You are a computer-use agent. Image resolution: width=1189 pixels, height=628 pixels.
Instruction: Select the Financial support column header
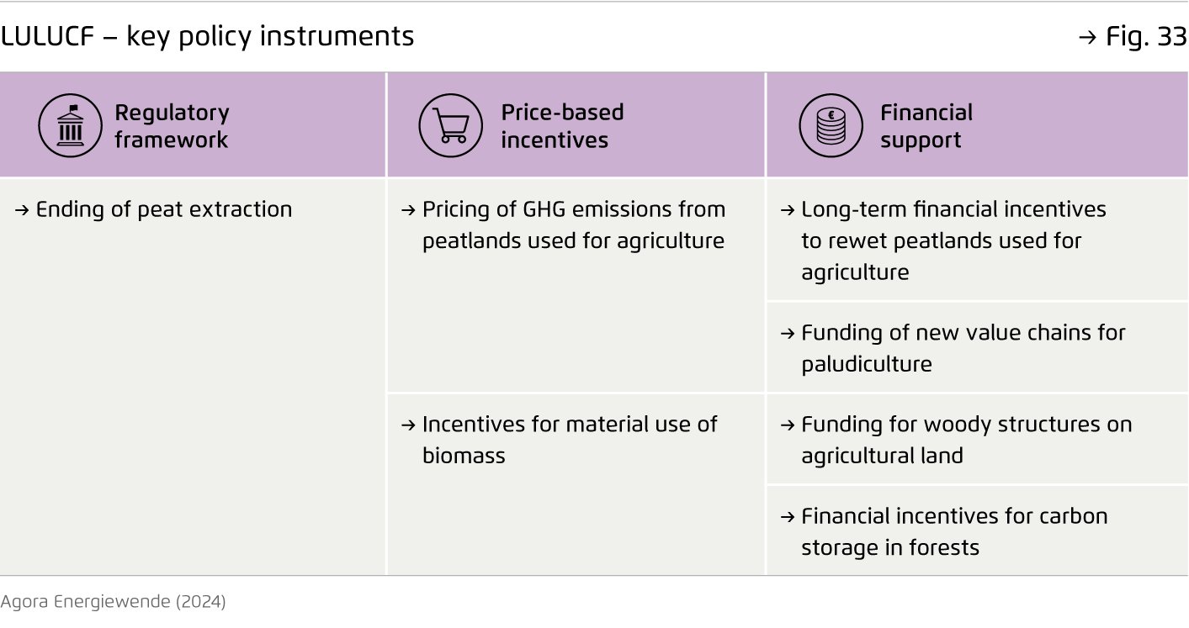click(x=926, y=126)
